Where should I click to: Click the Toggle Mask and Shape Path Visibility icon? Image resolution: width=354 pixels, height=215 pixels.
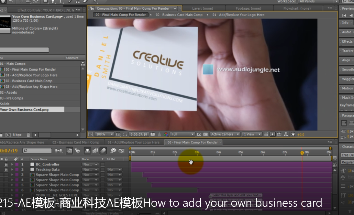125,134
